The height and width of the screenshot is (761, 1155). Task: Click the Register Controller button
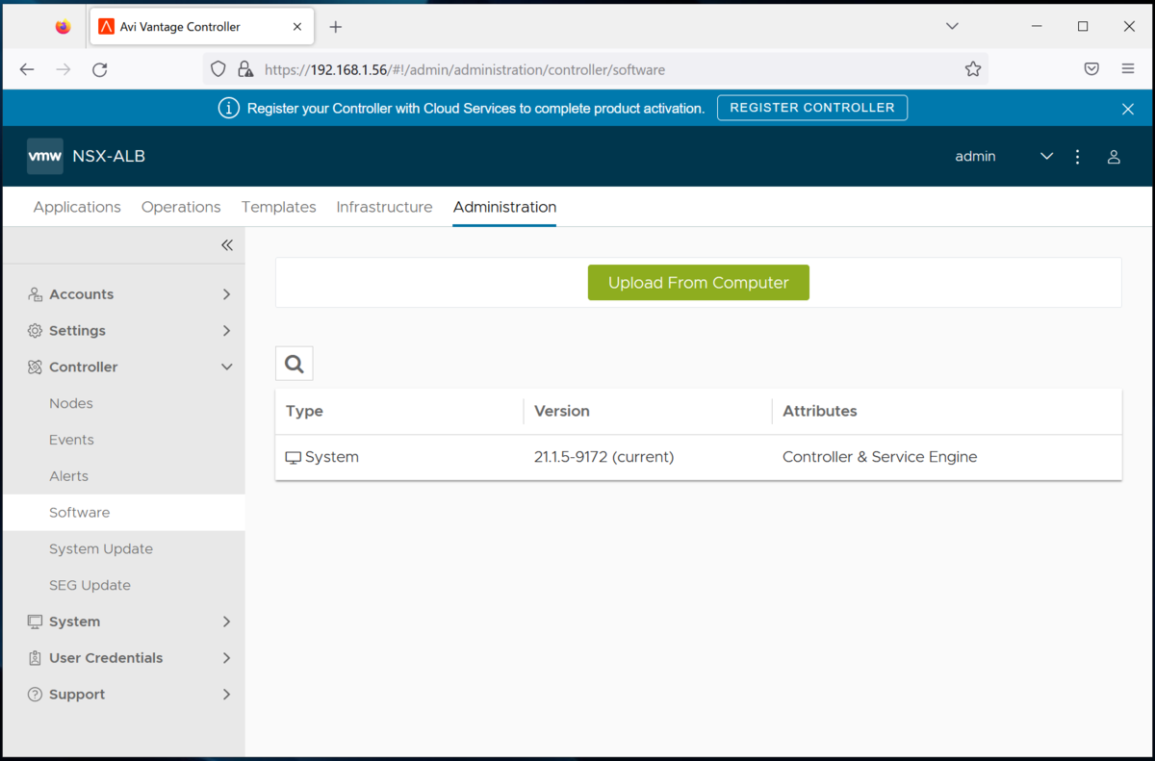click(812, 108)
